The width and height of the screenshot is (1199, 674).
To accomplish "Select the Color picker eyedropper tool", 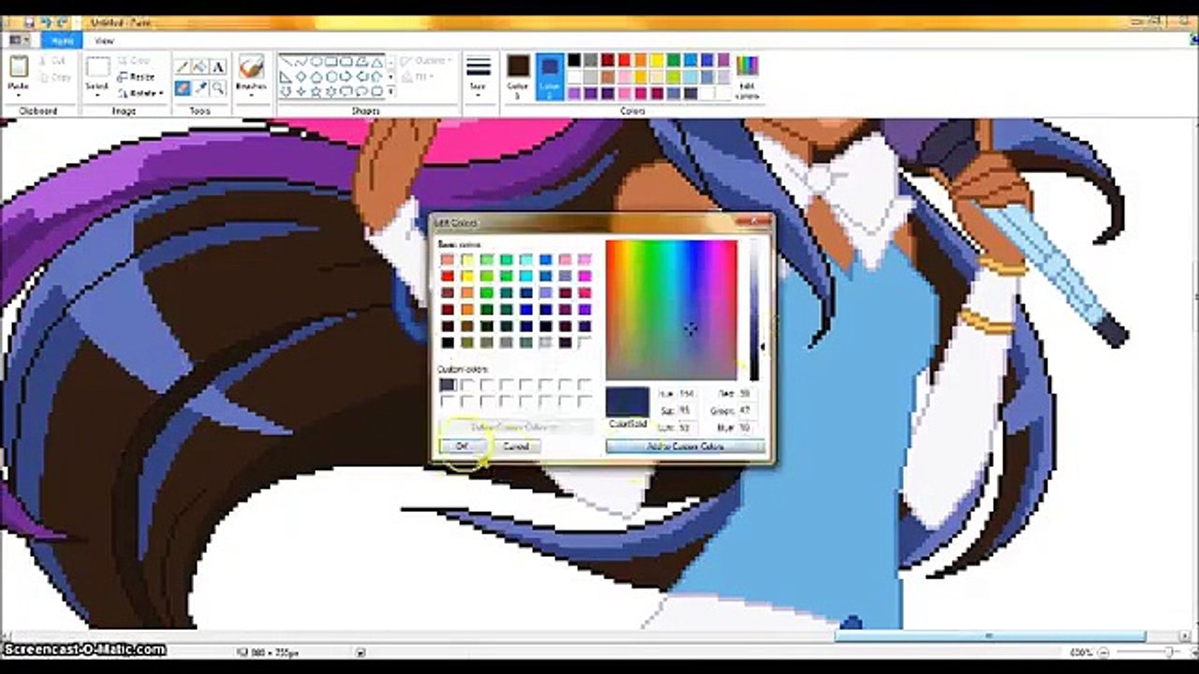I will coord(200,88).
